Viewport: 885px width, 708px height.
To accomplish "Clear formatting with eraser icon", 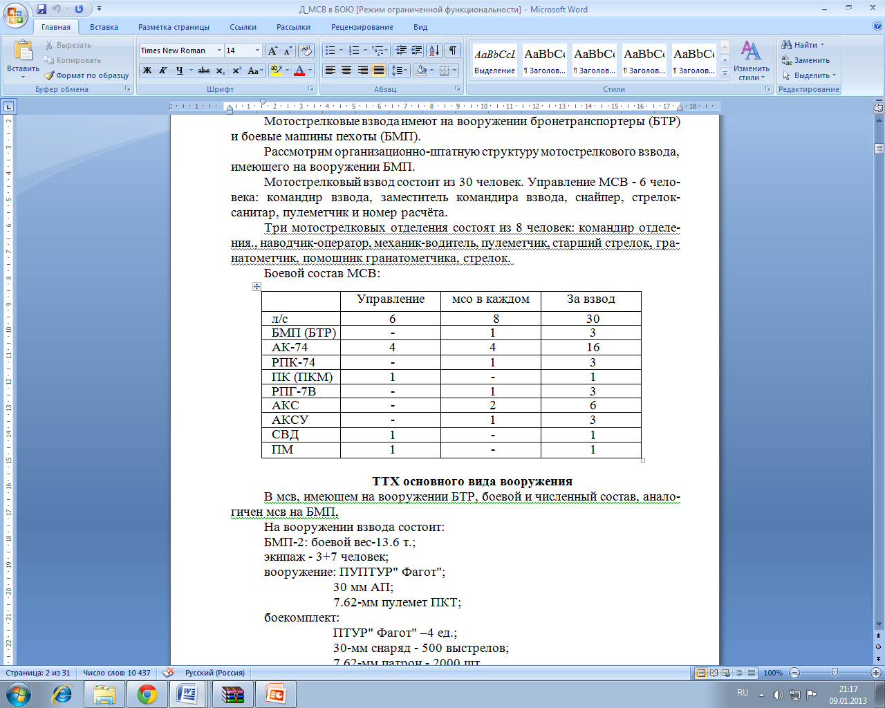I will (x=306, y=50).
